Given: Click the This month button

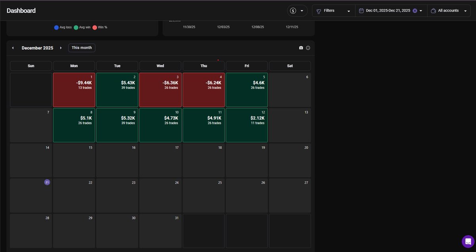Looking at the screenshot, I should click(x=82, y=48).
